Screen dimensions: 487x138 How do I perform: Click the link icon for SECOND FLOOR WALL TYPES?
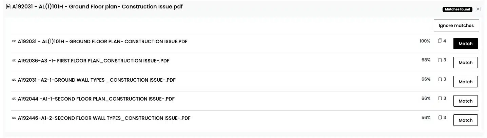click(14, 118)
